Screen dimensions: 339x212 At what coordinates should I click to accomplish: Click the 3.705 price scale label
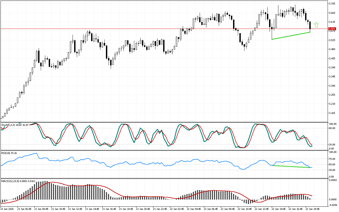coord(332,4)
